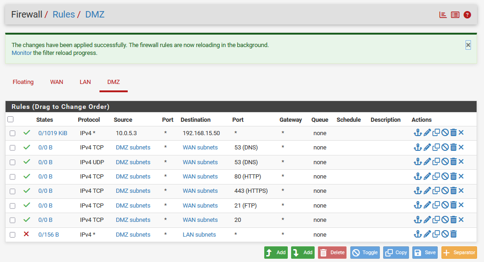Add a Separator to the rules
This screenshot has width=484, height=262.
pos(459,253)
